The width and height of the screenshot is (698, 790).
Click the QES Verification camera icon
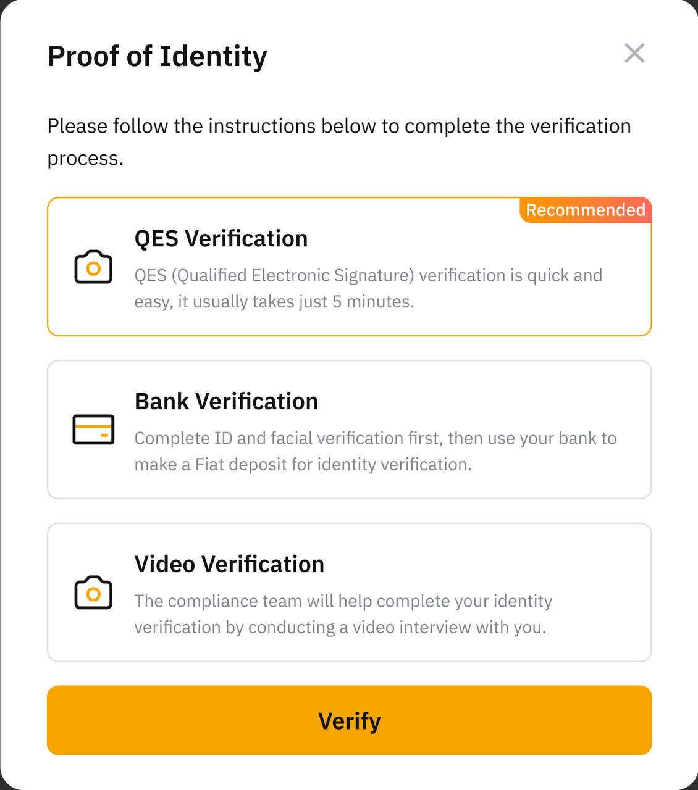point(93,267)
